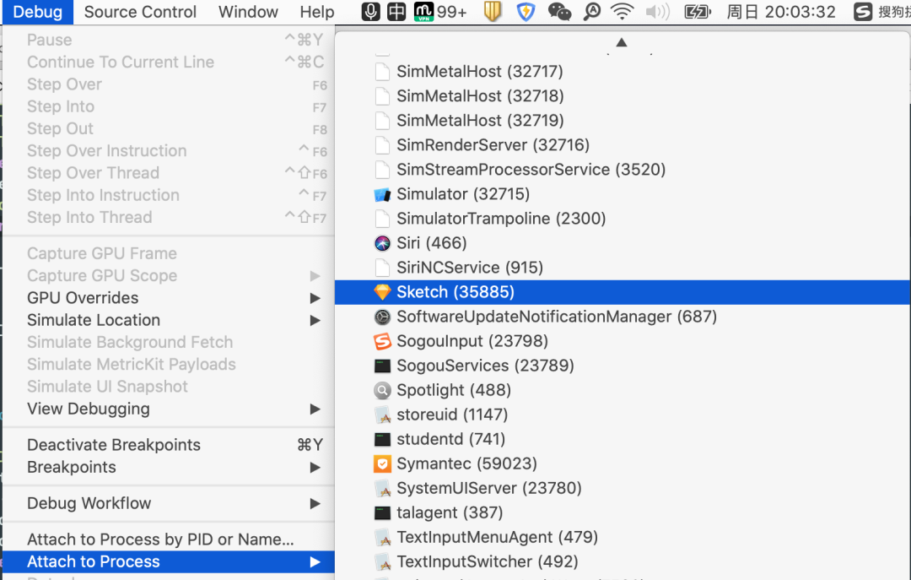Open the Source Control menu

[x=140, y=12]
